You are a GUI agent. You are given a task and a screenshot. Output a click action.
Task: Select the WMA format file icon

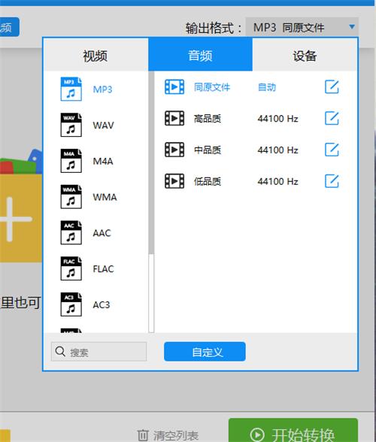point(71,197)
